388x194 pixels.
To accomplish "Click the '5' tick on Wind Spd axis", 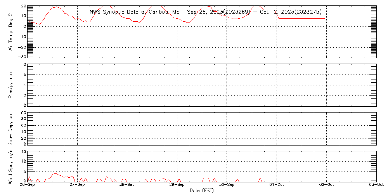I will [24, 171].
